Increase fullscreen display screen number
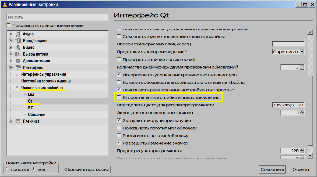The width and height of the screenshot is (317, 177). [302, 111]
